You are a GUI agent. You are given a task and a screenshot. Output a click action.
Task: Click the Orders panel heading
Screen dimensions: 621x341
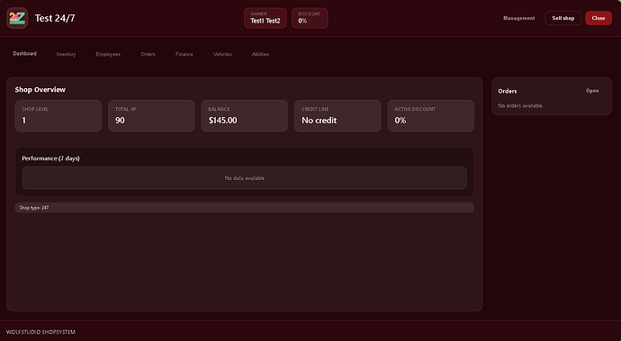508,91
